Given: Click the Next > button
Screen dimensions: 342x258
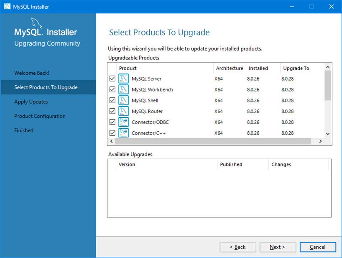Looking at the screenshot, I should coord(278,247).
